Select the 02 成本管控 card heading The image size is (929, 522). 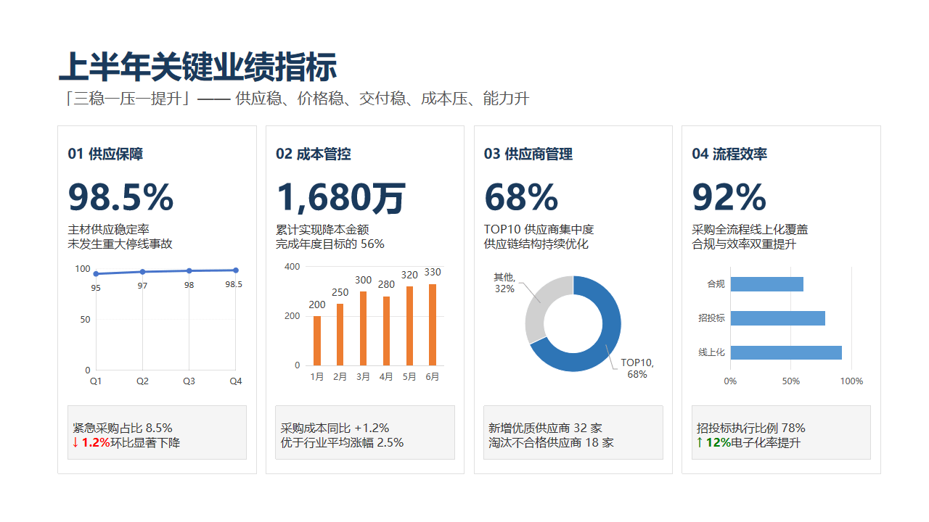(314, 154)
